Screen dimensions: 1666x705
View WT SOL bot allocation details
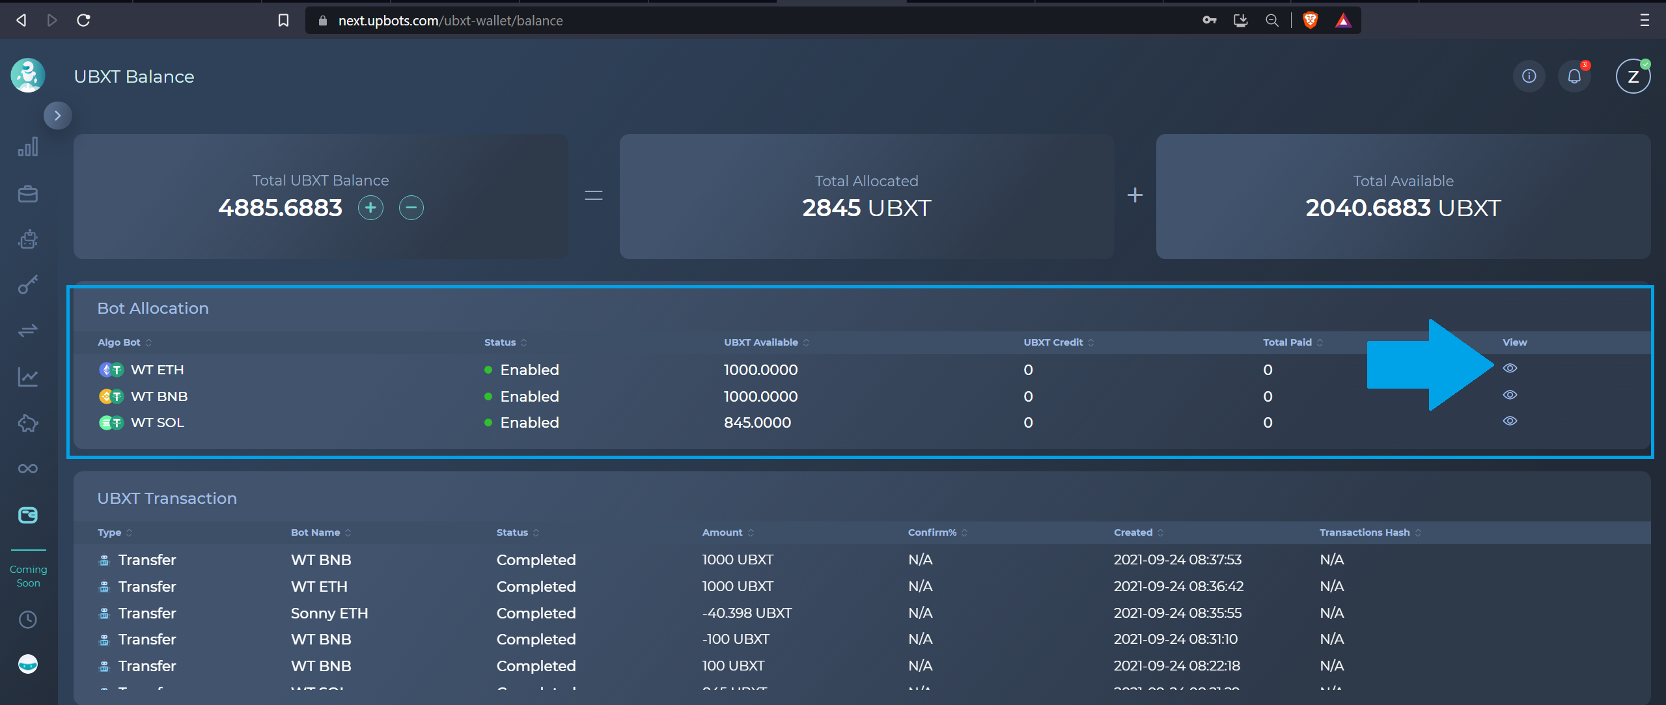(x=1510, y=421)
